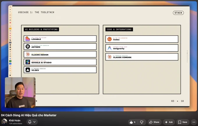Click the 03 • 10 slide counter
Viewport: 198px width, 126px height.
point(177,101)
